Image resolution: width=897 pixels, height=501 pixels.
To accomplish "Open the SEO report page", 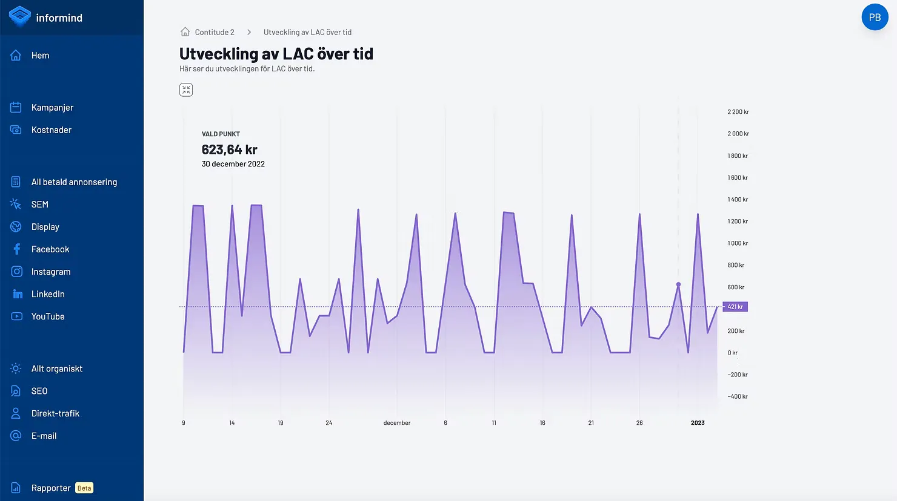I will click(39, 391).
